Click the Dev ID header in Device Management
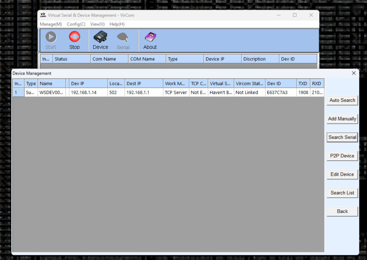The image size is (367, 260). coord(281,84)
